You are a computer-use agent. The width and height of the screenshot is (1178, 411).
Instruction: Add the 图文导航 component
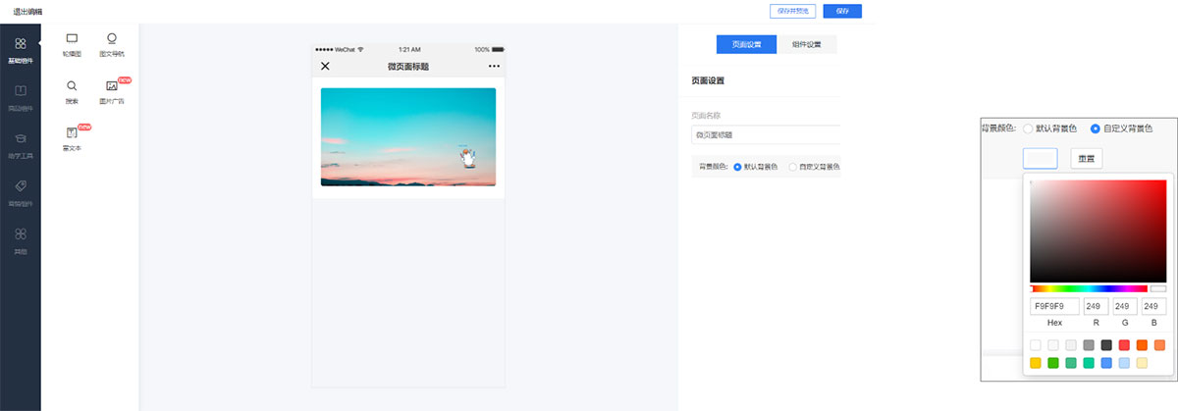click(112, 44)
